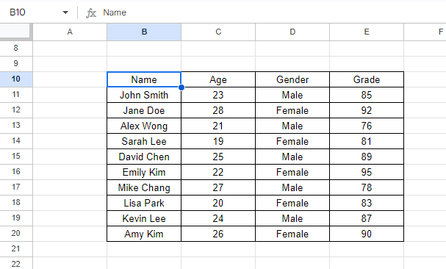The width and height of the screenshot is (446, 269).
Task: Click the fx function icon
Action: click(x=91, y=12)
